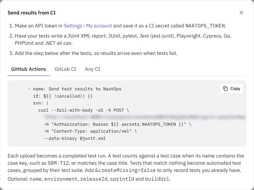
Task: Close the Send results from CI dialog
Action: pyautogui.click(x=241, y=13)
